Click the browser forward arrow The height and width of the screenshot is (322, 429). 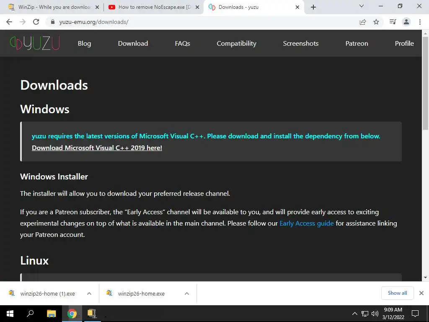tap(23, 22)
